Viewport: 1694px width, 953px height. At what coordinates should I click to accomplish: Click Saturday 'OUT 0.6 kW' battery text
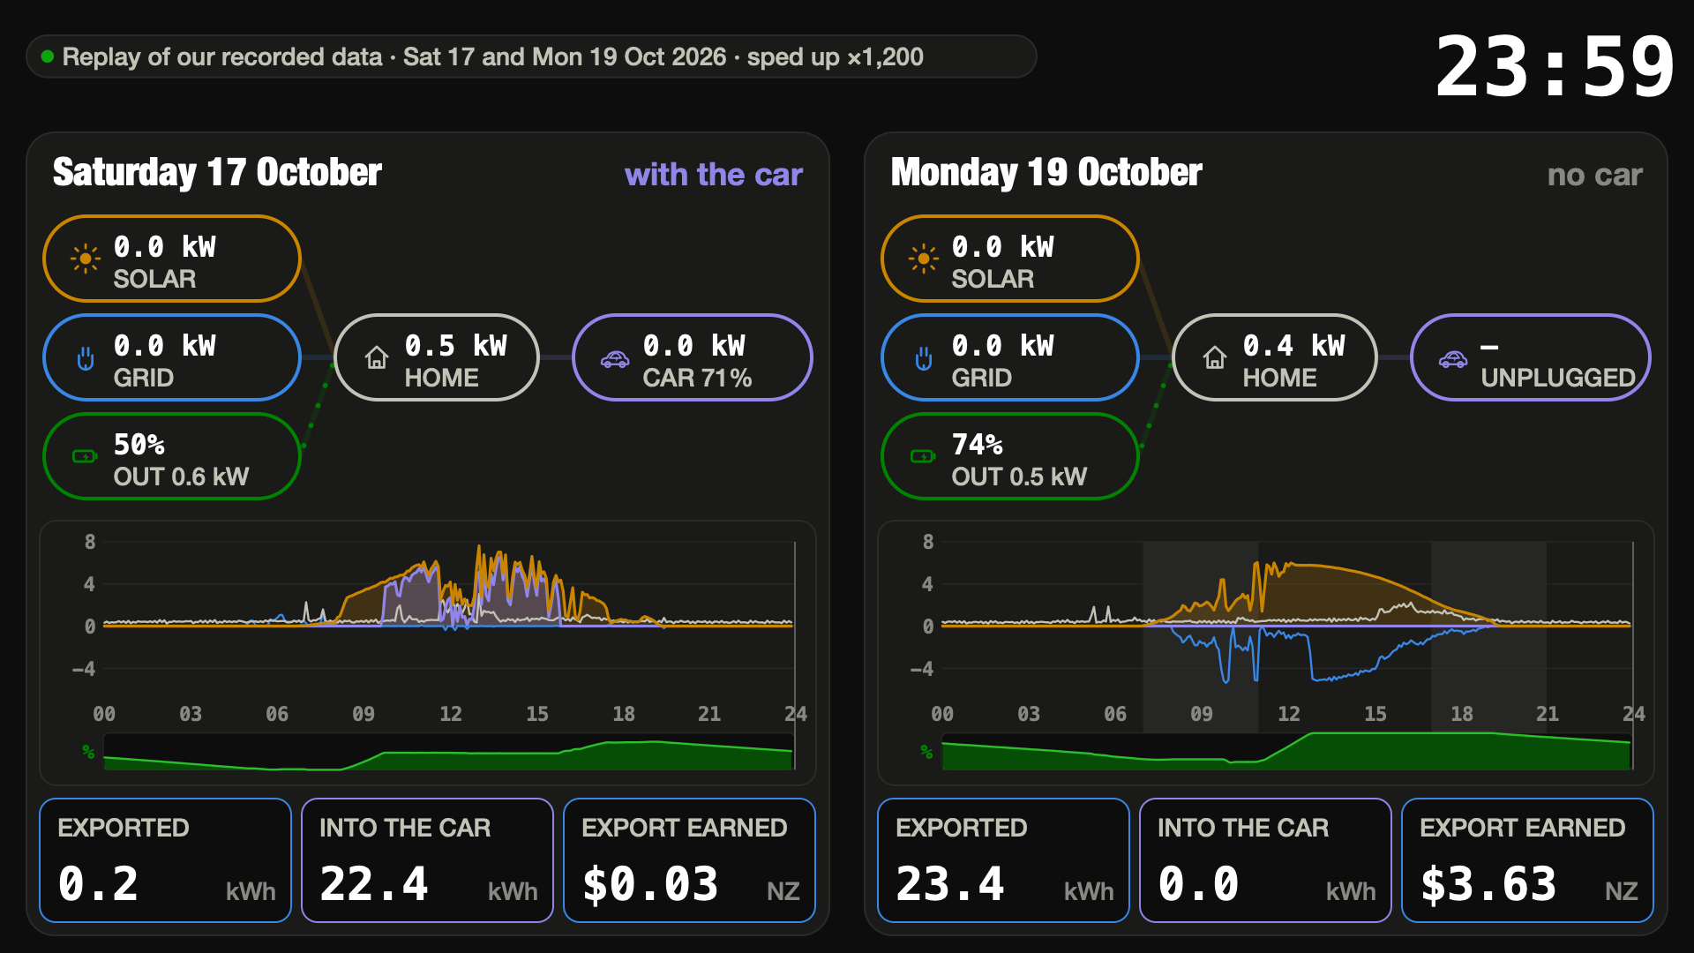click(181, 477)
